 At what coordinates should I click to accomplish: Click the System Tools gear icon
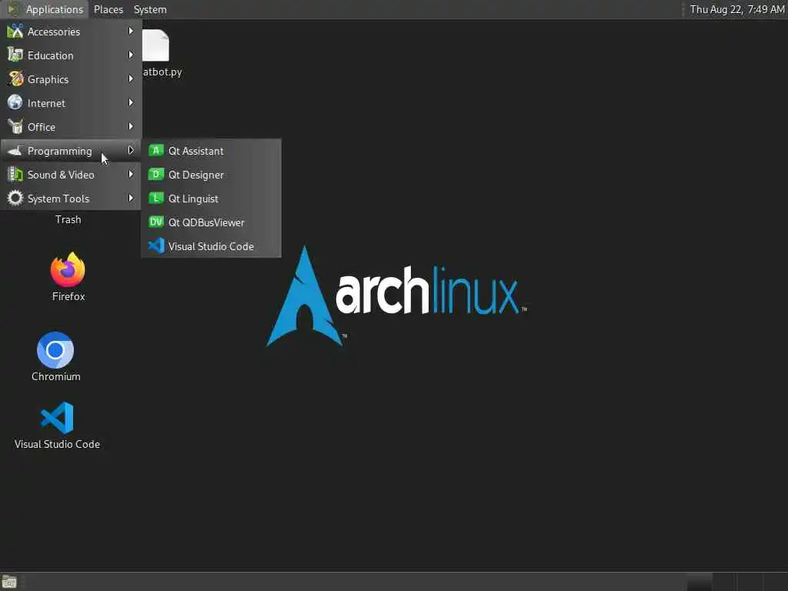click(15, 199)
